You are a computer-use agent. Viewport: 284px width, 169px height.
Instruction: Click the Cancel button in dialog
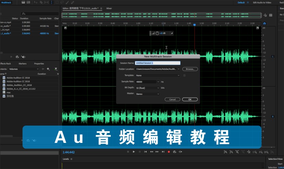tap(172, 99)
